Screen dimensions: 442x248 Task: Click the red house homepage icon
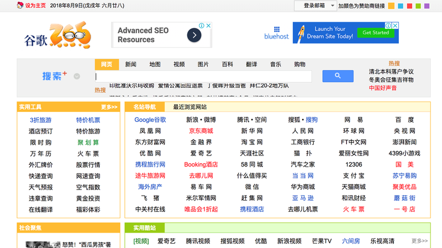(x=20, y=6)
